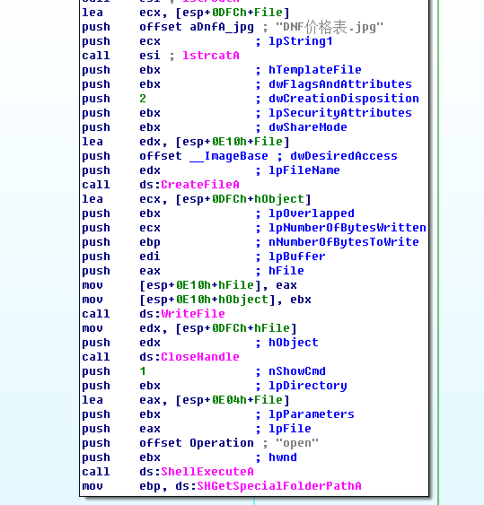
Task: Click the hFile comment after push eax
Action: pyautogui.click(x=286, y=271)
